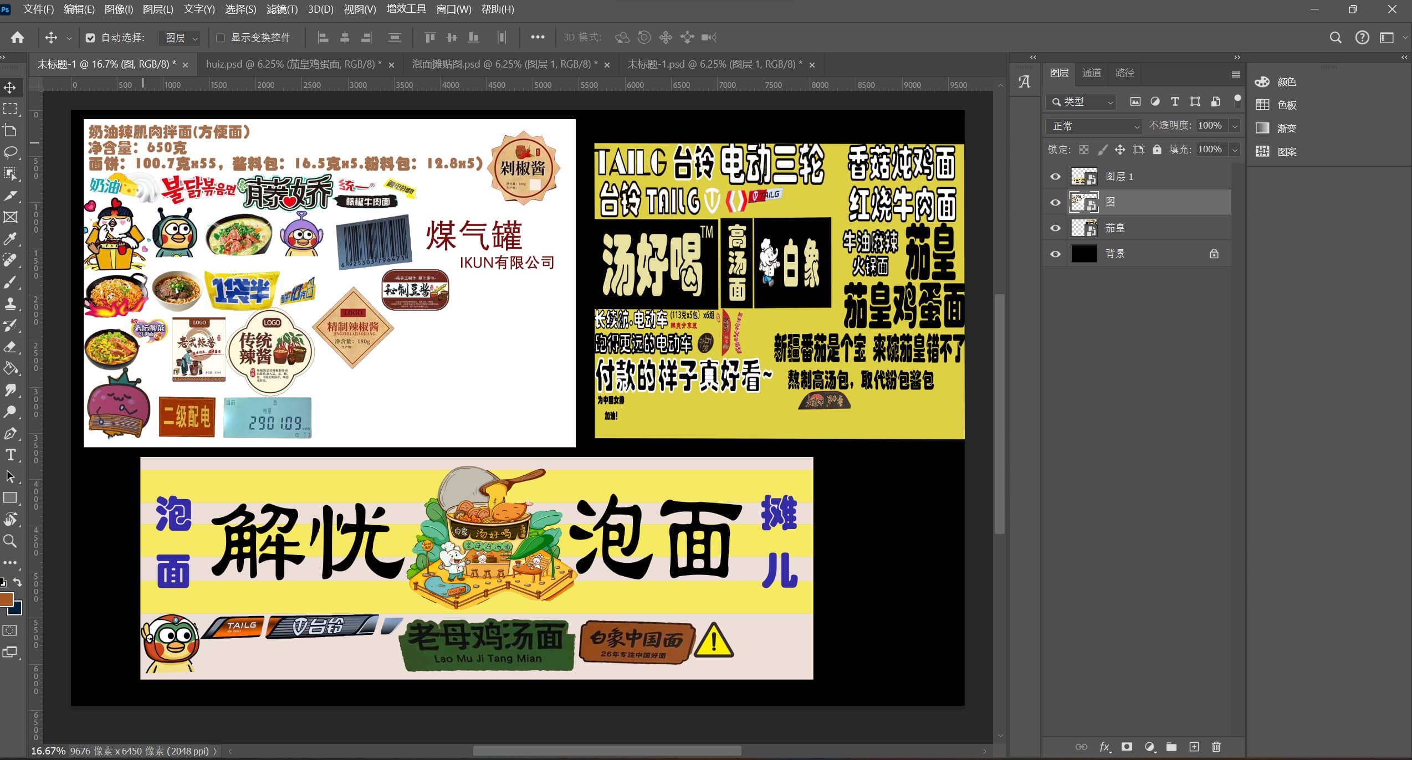
Task: Open layer style fx menu
Action: click(x=1105, y=747)
